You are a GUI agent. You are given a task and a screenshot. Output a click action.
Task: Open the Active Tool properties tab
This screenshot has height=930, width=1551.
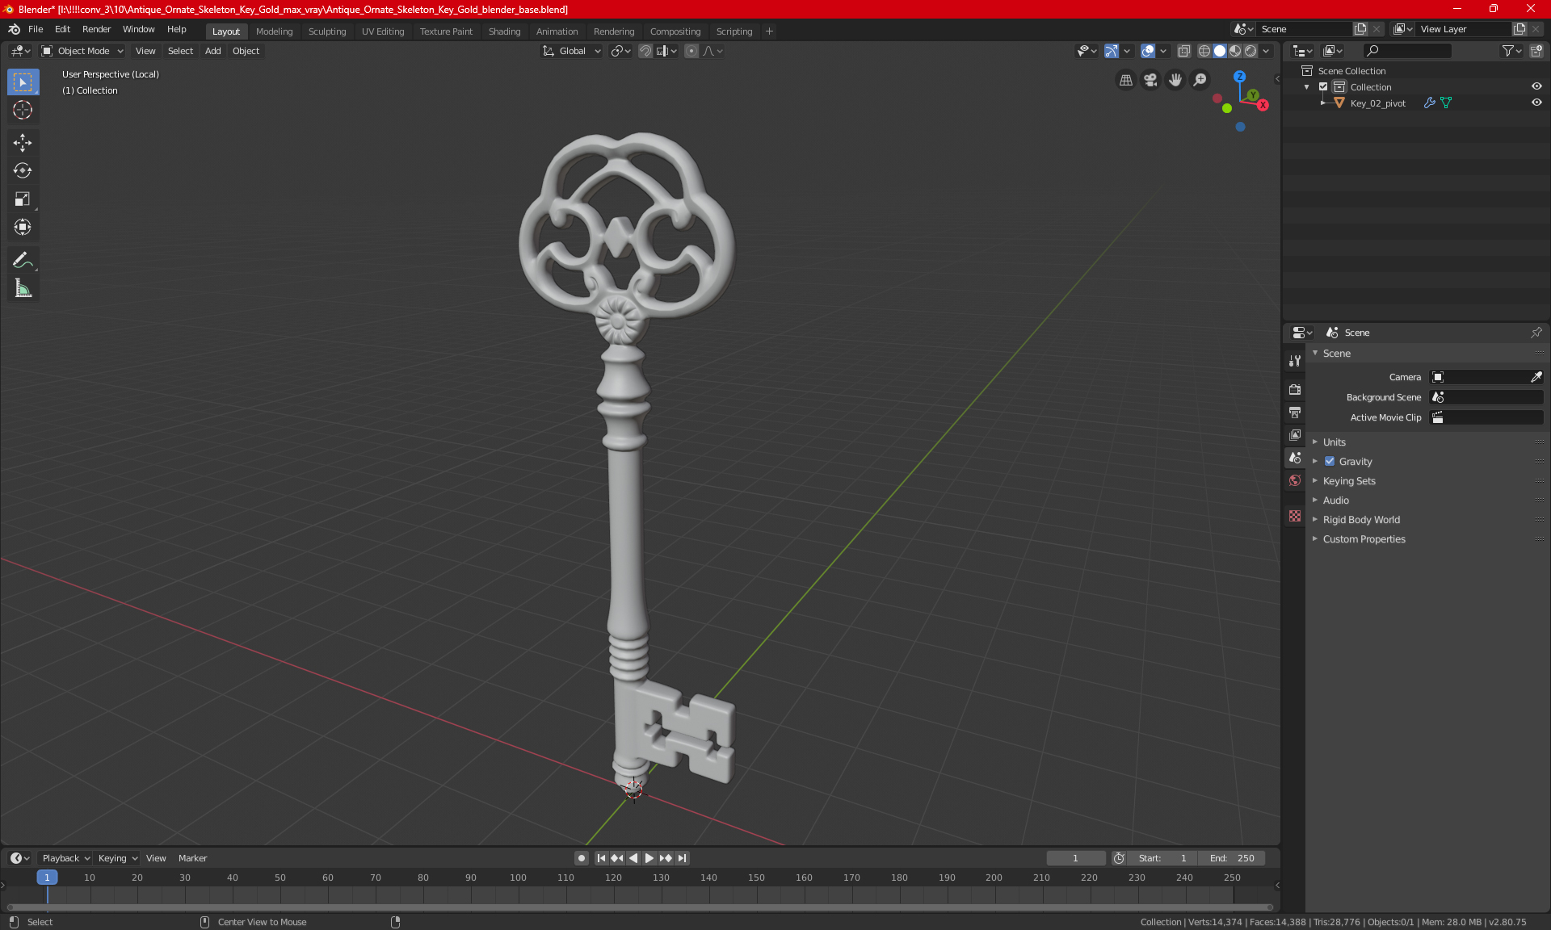1295,361
